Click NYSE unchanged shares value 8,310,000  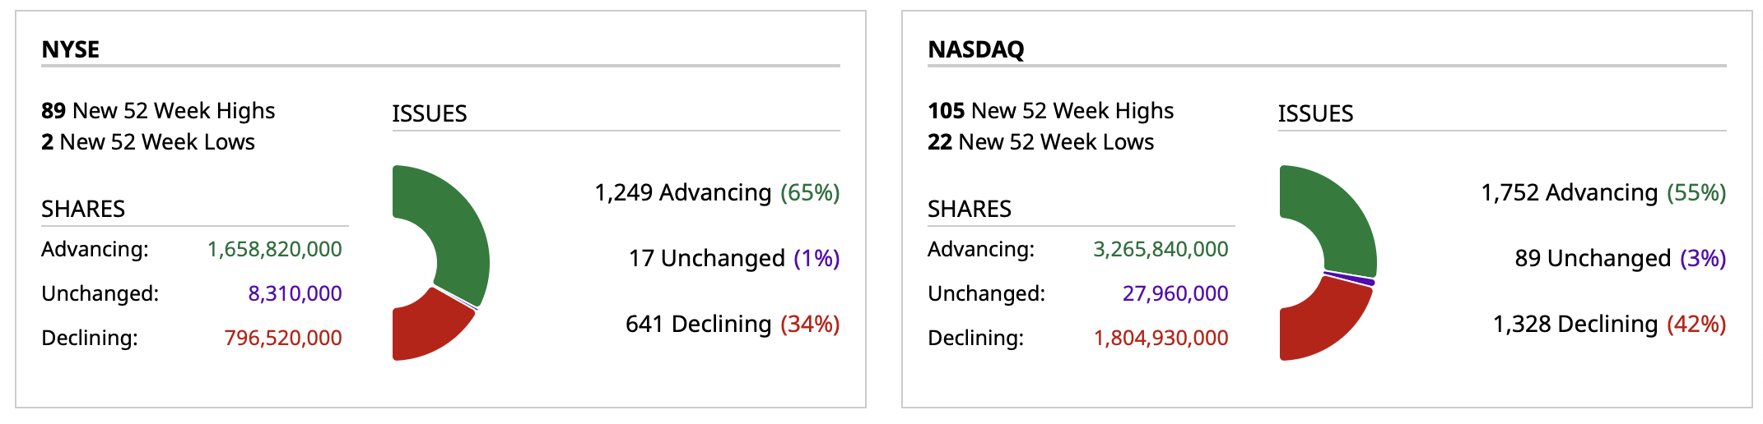pyautogui.click(x=295, y=293)
